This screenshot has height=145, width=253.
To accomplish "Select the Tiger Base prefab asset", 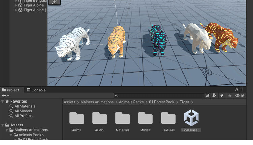I will (x=191, y=121).
